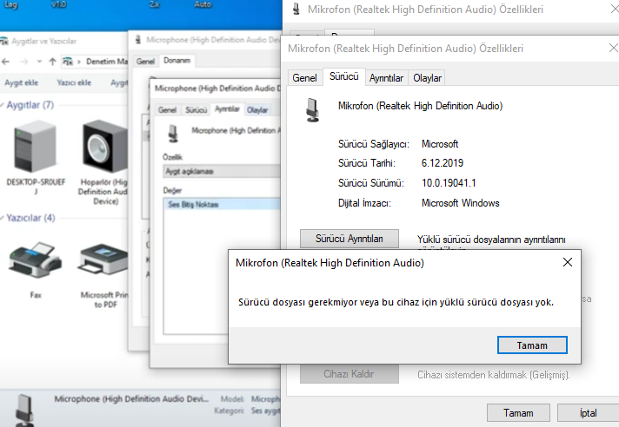This screenshot has width=619, height=427.
Task: Click microphone icon in topmost title bar
Action: click(x=296, y=9)
